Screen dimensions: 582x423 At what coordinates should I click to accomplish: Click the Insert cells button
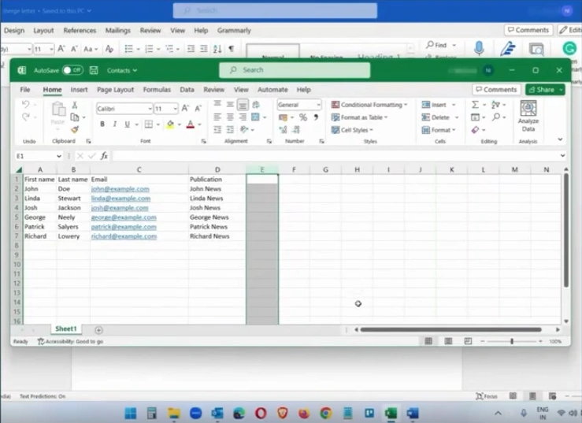click(x=434, y=105)
